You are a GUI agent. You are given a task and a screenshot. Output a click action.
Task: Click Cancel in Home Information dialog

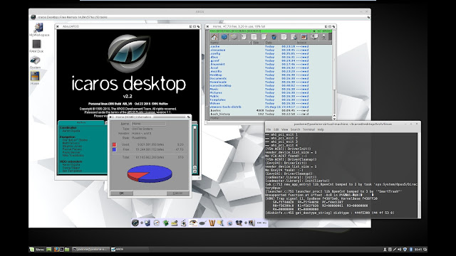tap(177, 193)
